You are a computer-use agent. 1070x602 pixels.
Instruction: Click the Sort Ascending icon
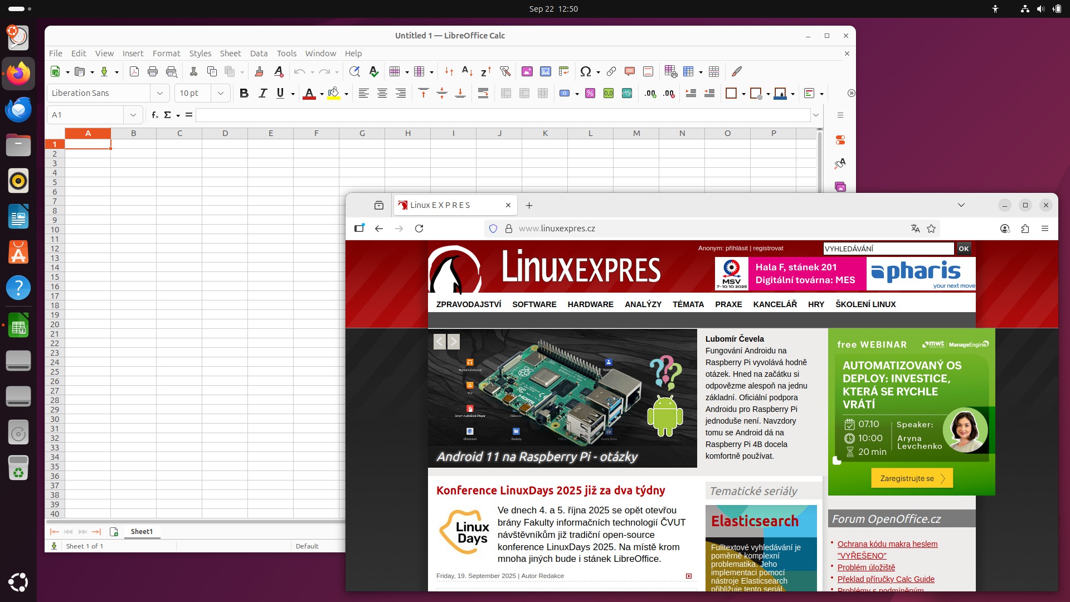coord(467,71)
